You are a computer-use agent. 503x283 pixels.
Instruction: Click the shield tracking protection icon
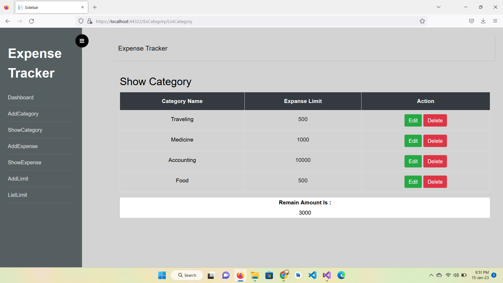coord(81,21)
